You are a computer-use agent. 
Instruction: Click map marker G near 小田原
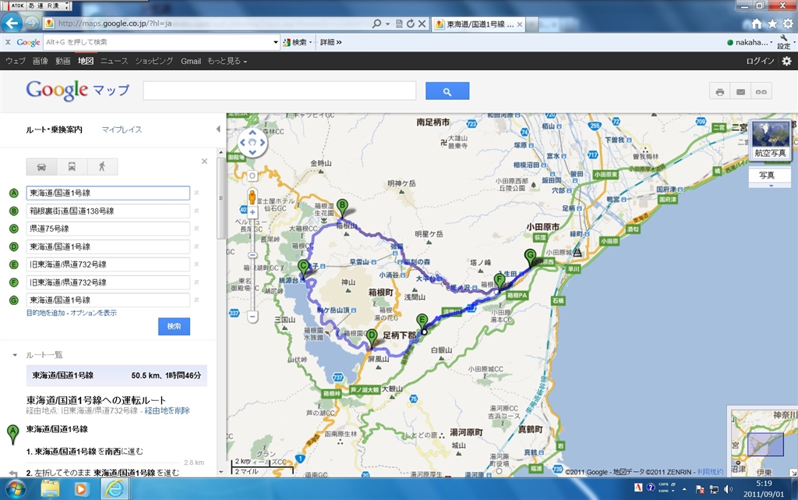coord(530,257)
